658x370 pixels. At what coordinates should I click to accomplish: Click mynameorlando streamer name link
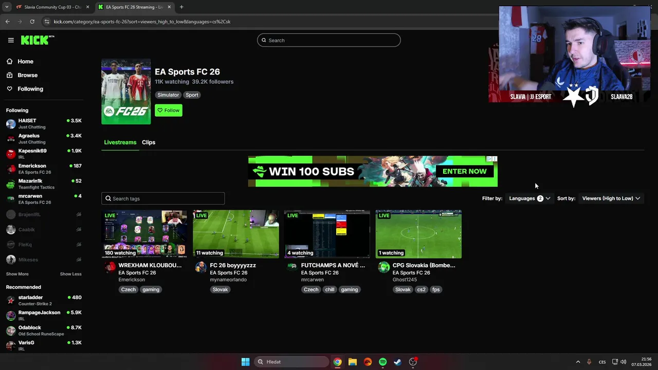pyautogui.click(x=228, y=280)
